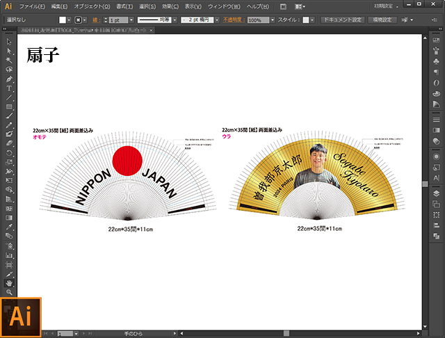This screenshot has width=445, height=338.
Task: Open the Stroke panel icon
Action: pyautogui.click(x=436, y=120)
